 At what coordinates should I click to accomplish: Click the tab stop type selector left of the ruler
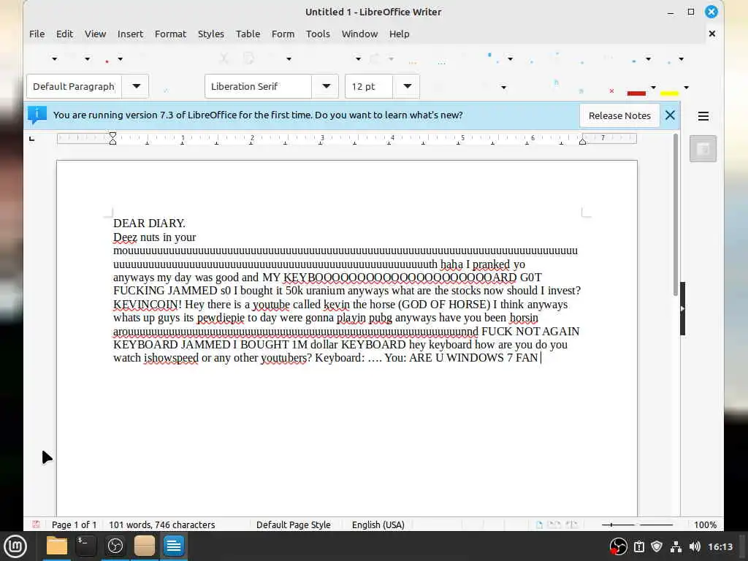[32, 139]
